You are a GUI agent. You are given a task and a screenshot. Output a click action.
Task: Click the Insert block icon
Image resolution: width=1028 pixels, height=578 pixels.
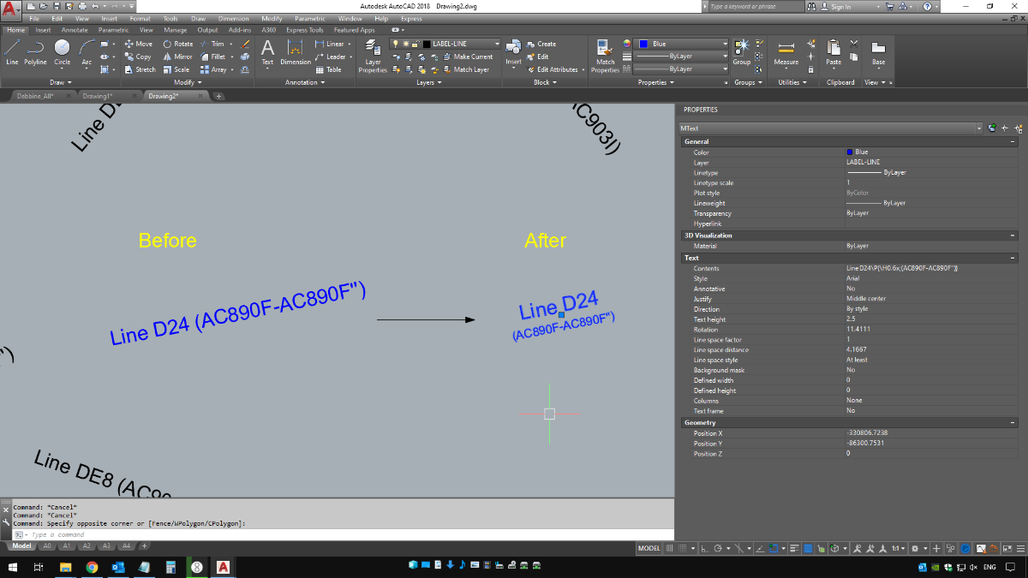[513, 53]
